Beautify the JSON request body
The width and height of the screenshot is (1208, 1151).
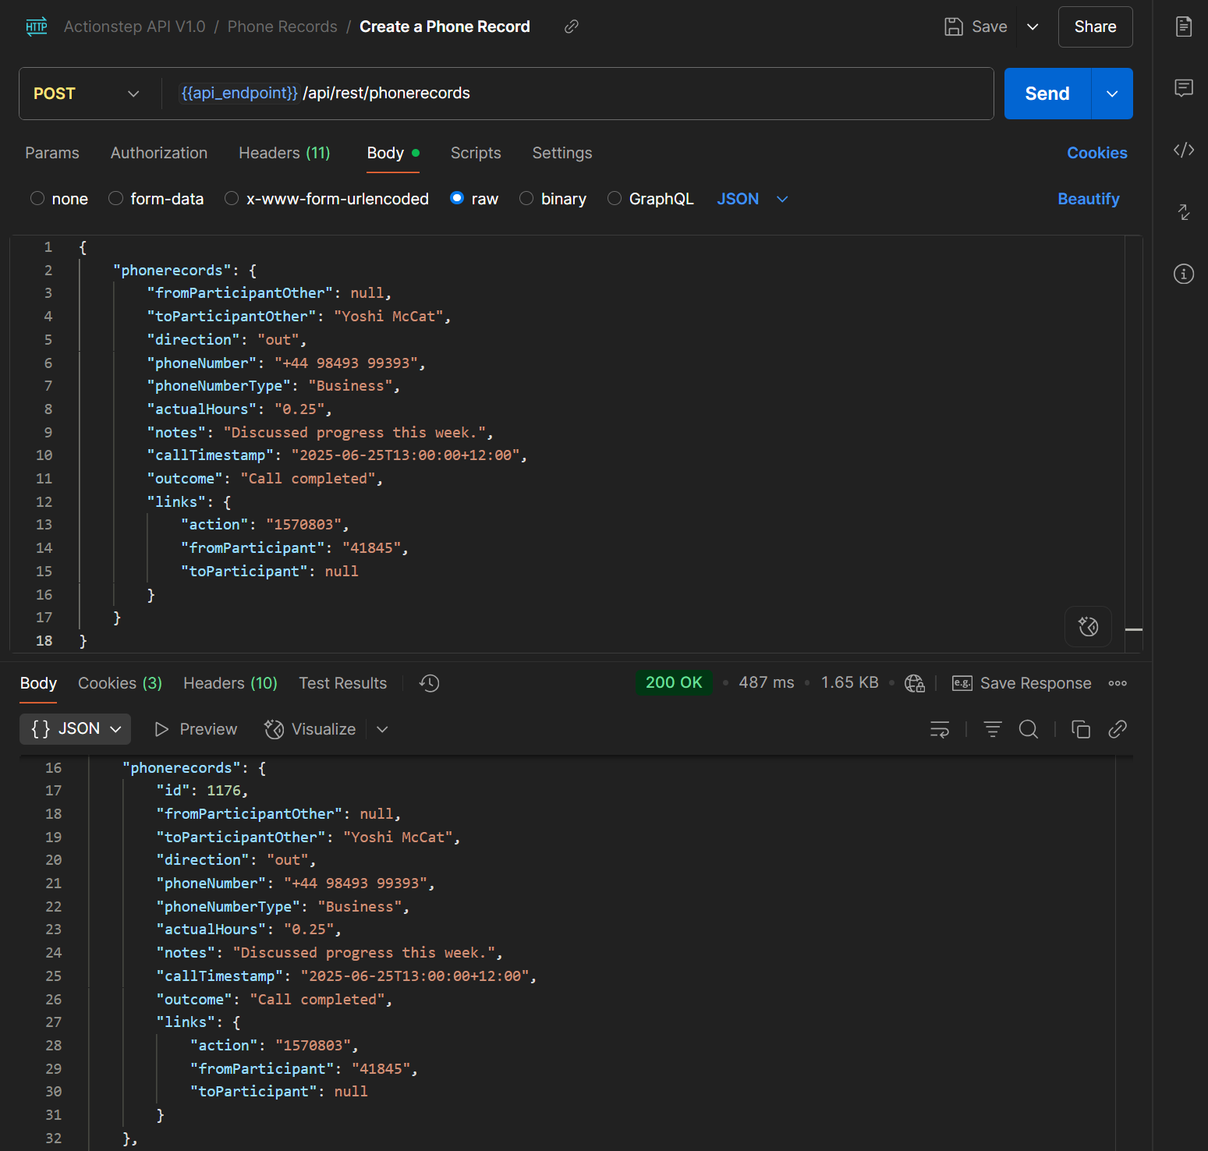point(1089,199)
